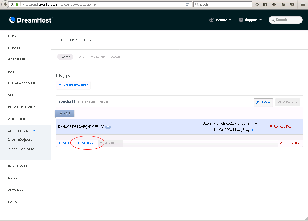The image size is (308, 221).
Task: Open the browser downloads arrow icon
Action: tap(274, 4)
